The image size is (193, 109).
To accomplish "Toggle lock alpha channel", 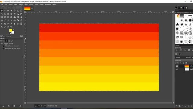I will (x=186, y=63).
